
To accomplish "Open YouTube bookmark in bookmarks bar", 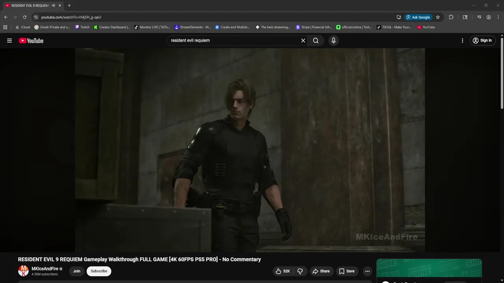I will [426, 27].
